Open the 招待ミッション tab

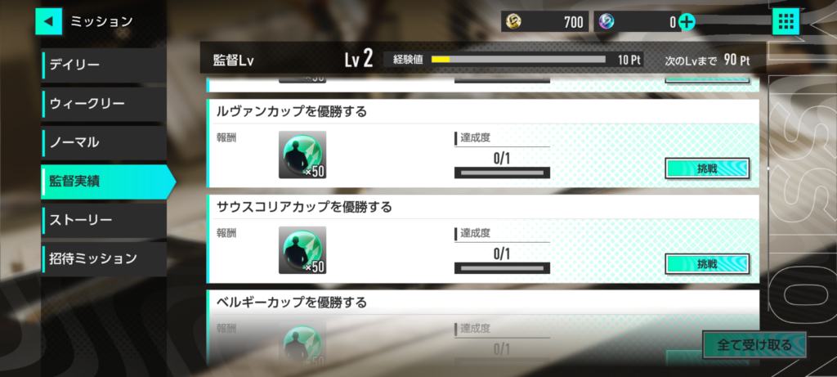(104, 259)
